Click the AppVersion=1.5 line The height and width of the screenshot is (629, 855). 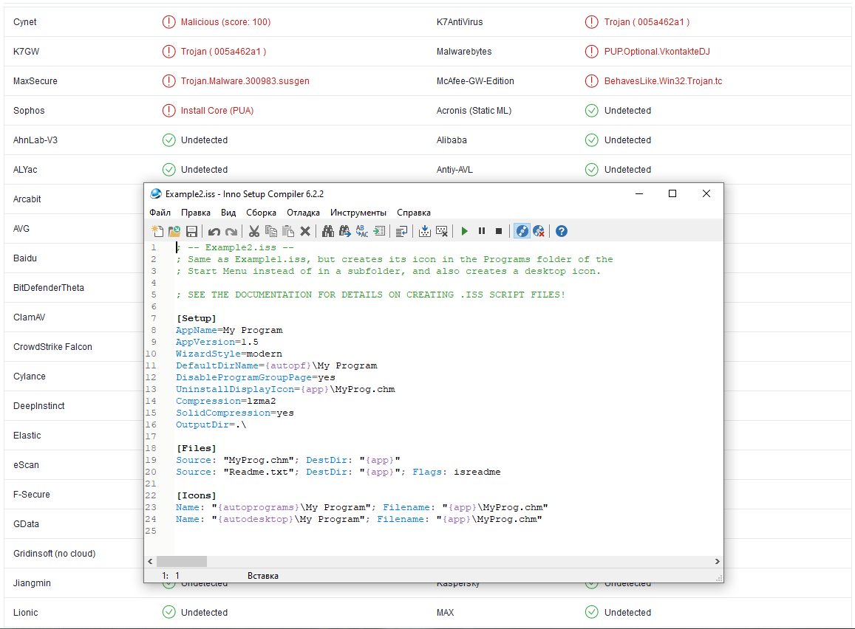point(217,342)
